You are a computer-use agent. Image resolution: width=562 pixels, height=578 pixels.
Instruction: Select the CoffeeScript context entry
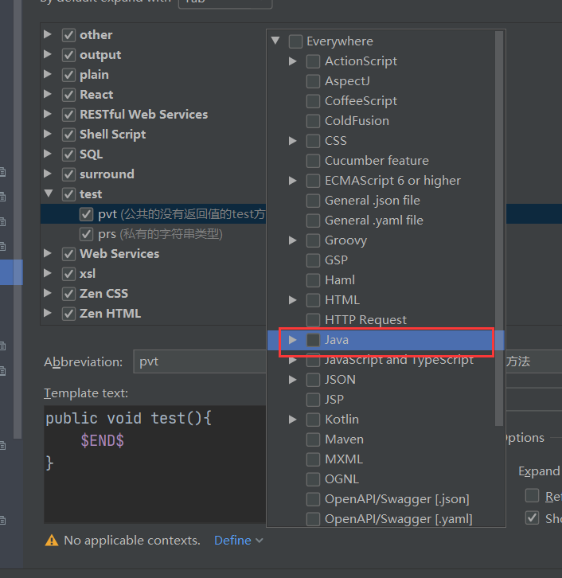tap(361, 101)
